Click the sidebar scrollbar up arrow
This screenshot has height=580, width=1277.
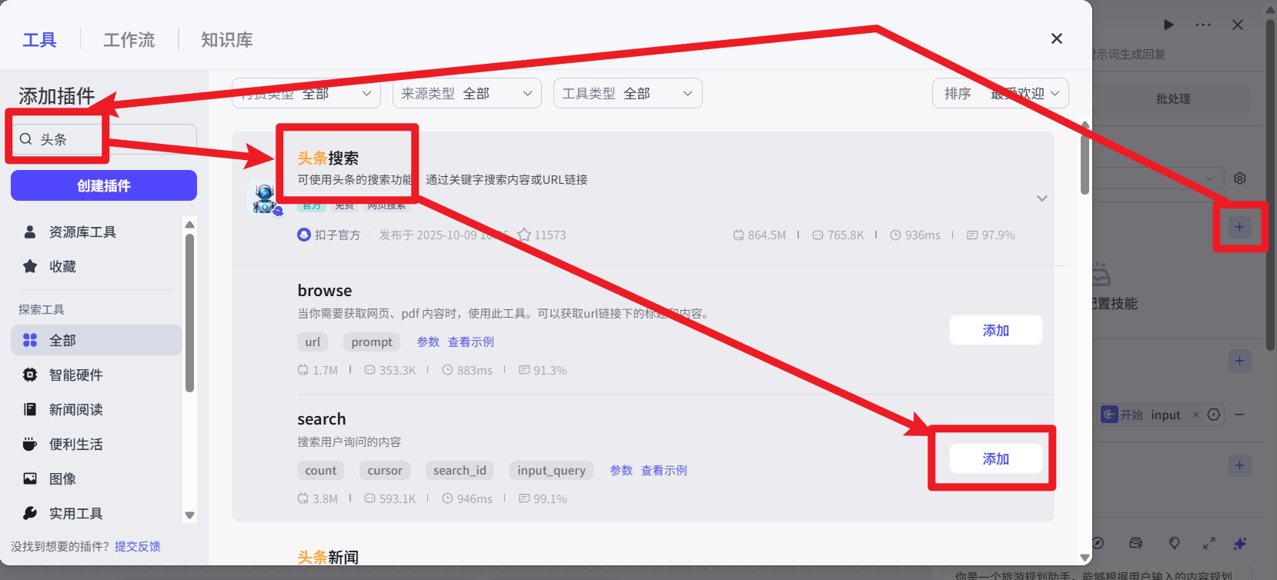(x=189, y=224)
